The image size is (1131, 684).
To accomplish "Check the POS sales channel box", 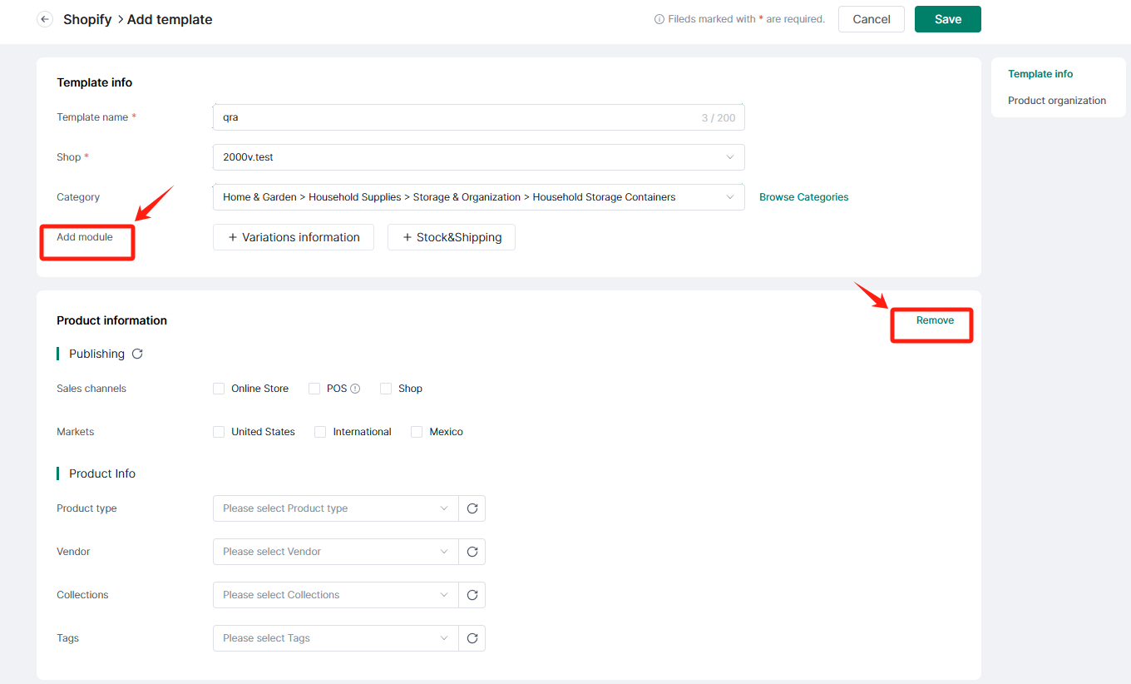I will [314, 389].
